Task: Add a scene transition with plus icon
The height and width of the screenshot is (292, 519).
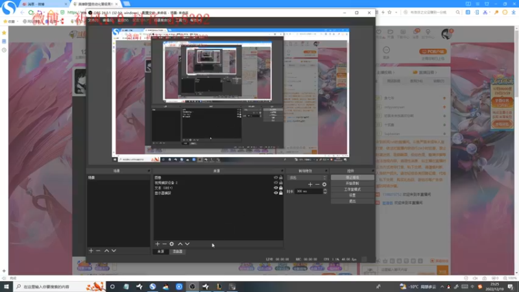Action: coord(310,184)
